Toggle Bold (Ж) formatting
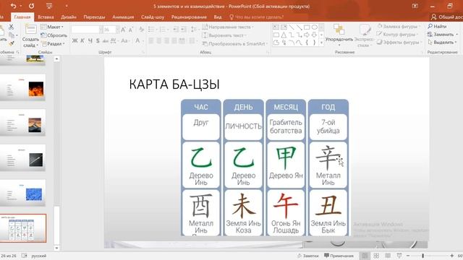Screen dimensions: 463x260 (75, 40)
